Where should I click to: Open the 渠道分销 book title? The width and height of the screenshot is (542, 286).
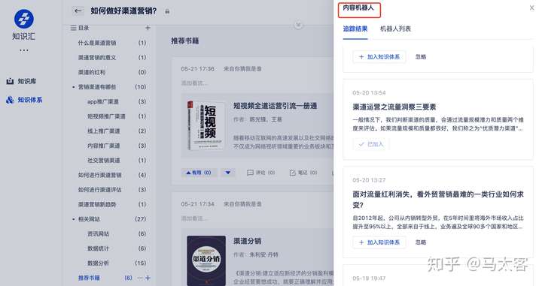(247, 241)
